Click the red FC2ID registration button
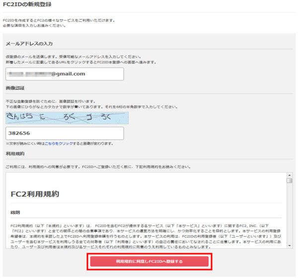The height and width of the screenshot is (280, 298). point(149,262)
